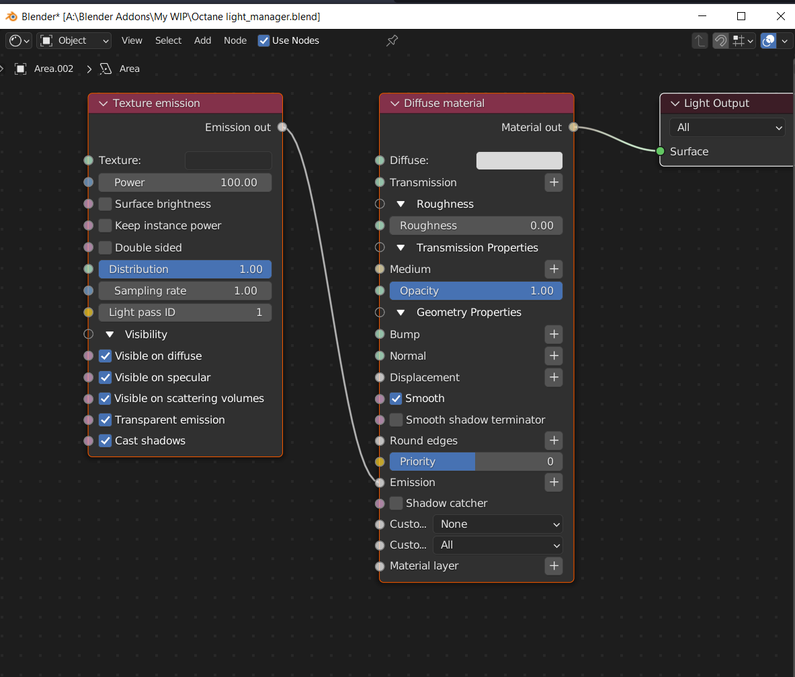The image size is (795, 677).
Task: Collapse the Visibility section
Action: [x=110, y=334]
